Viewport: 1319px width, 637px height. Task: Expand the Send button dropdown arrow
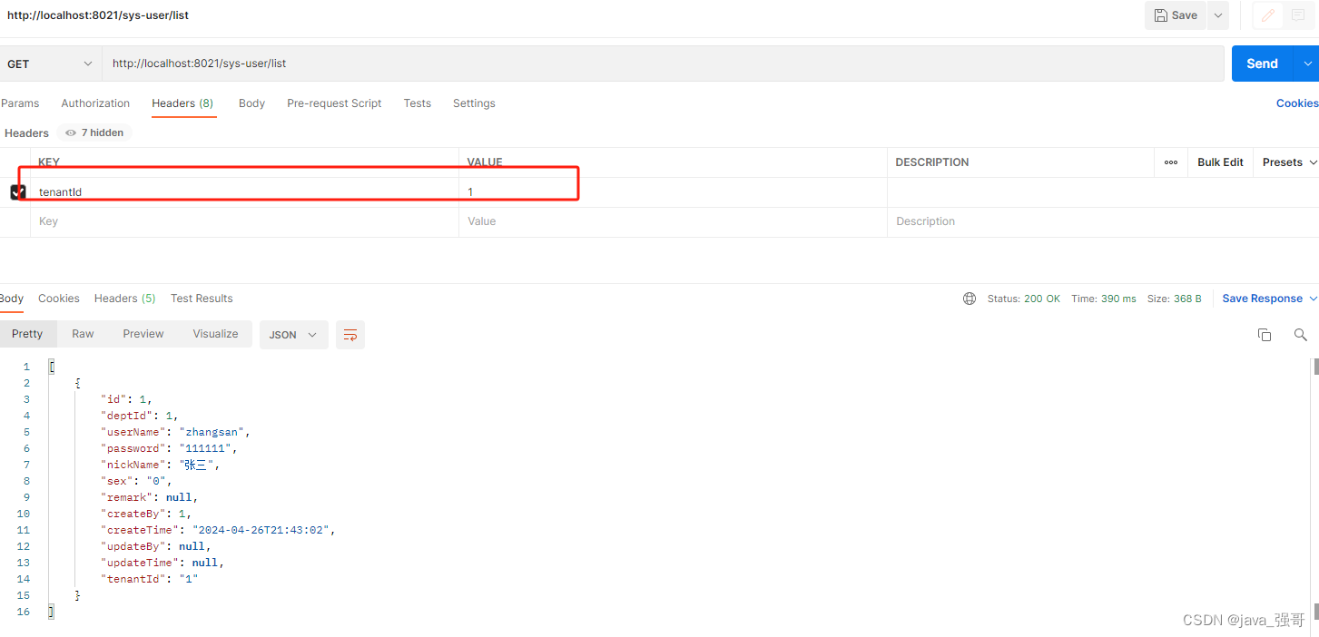pos(1308,64)
